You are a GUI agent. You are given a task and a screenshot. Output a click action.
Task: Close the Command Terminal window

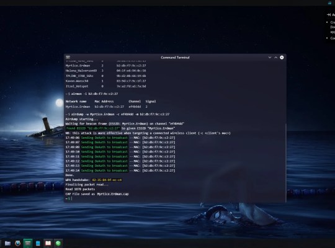pos(282,57)
